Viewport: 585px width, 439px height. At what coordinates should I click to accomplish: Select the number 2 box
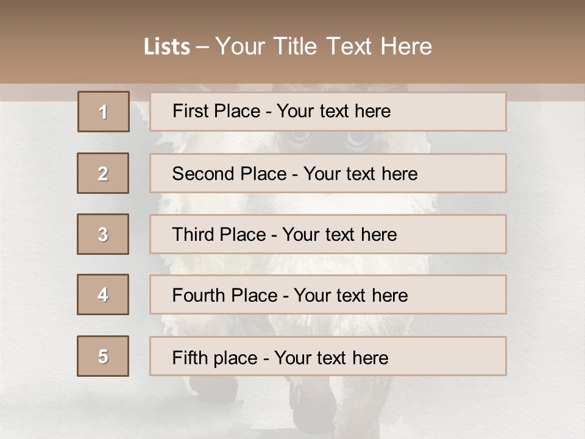[x=103, y=173]
